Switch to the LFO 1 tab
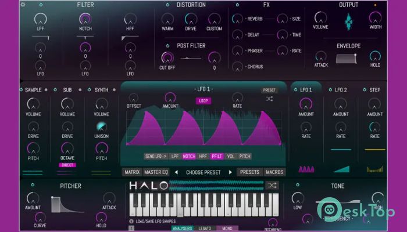This screenshot has width=407, height=232. 306,90
